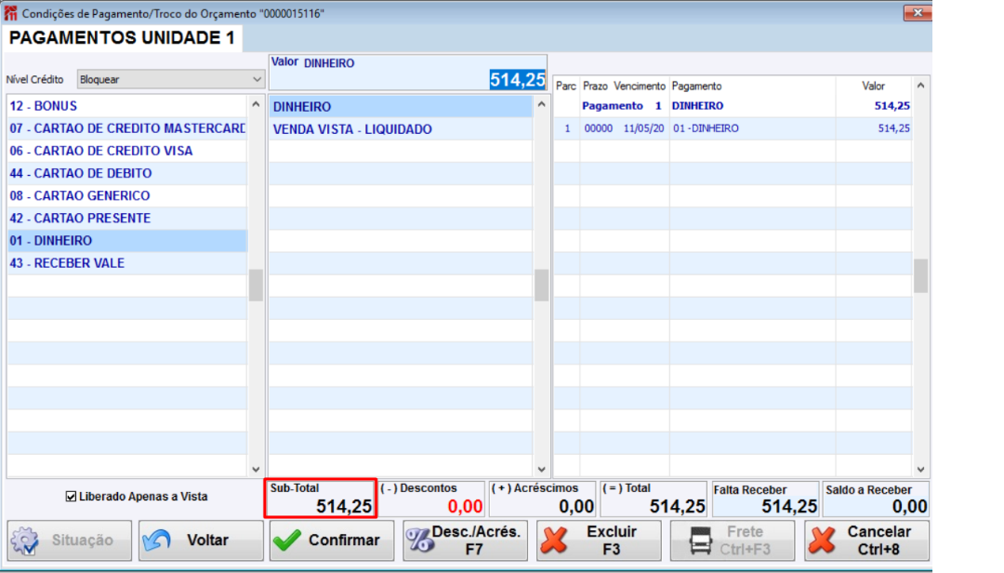Click the 00000 prazo cell
The image size is (1004, 573).
point(598,128)
